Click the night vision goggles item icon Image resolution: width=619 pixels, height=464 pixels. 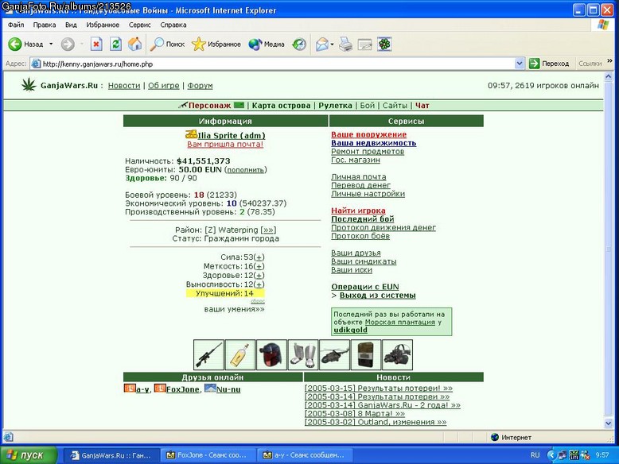[x=398, y=355]
